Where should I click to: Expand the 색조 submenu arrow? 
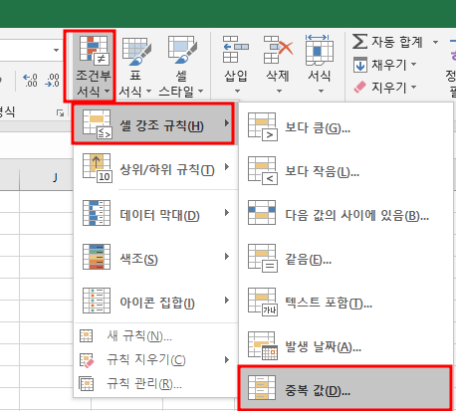(227, 256)
